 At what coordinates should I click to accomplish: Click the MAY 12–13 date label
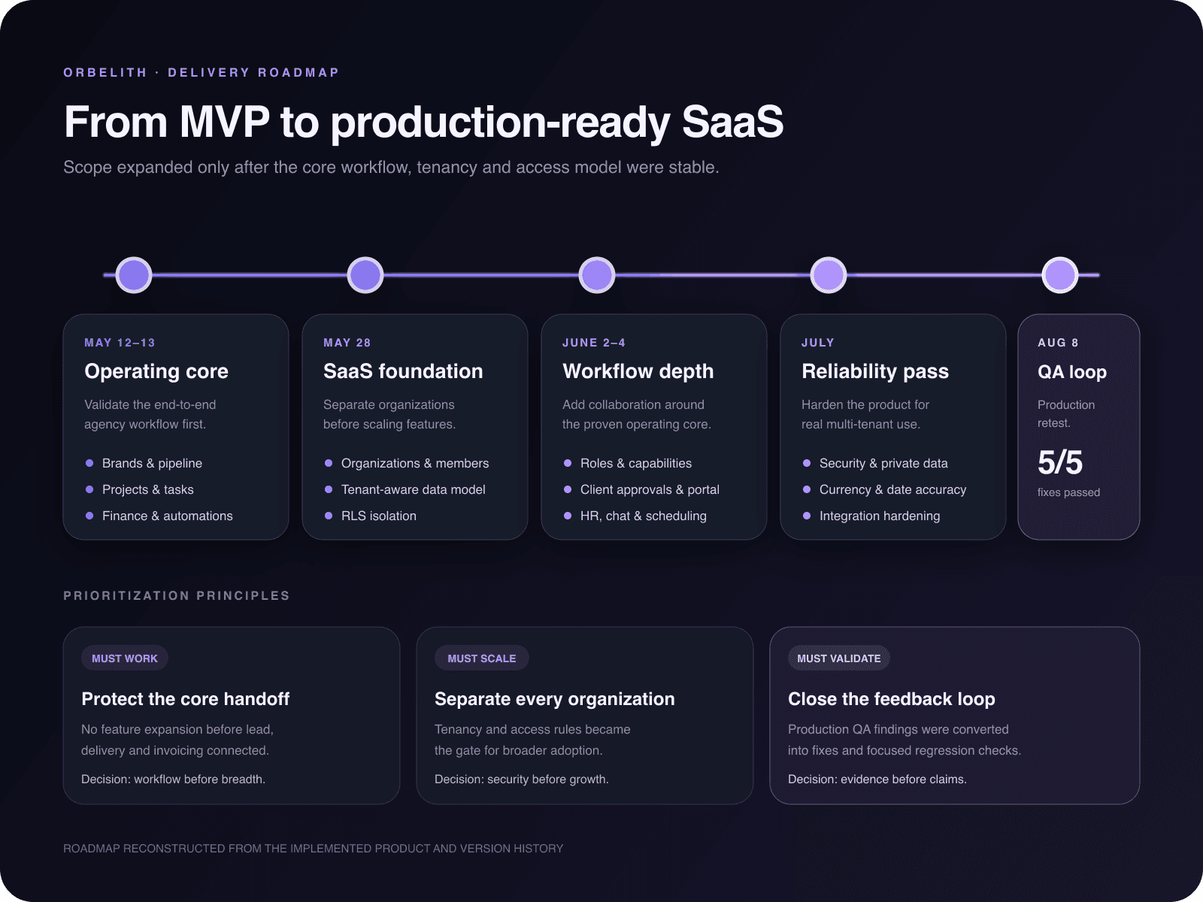(x=120, y=343)
